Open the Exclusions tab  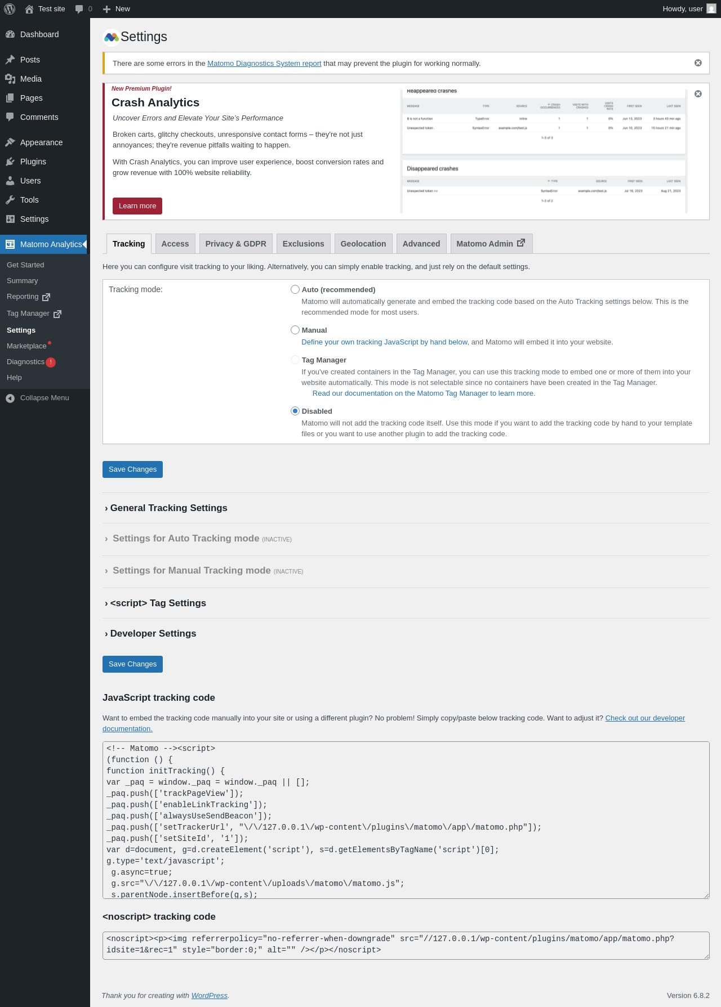coord(304,244)
